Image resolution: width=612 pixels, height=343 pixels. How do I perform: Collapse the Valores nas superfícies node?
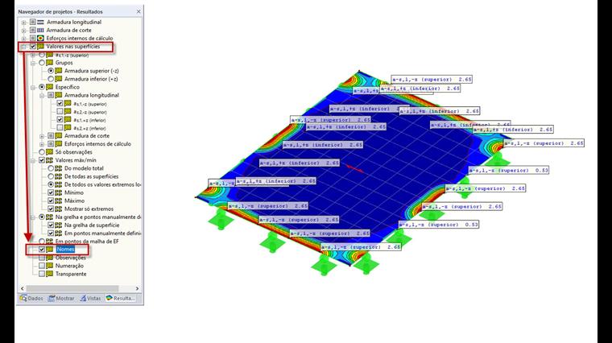[x=24, y=47]
